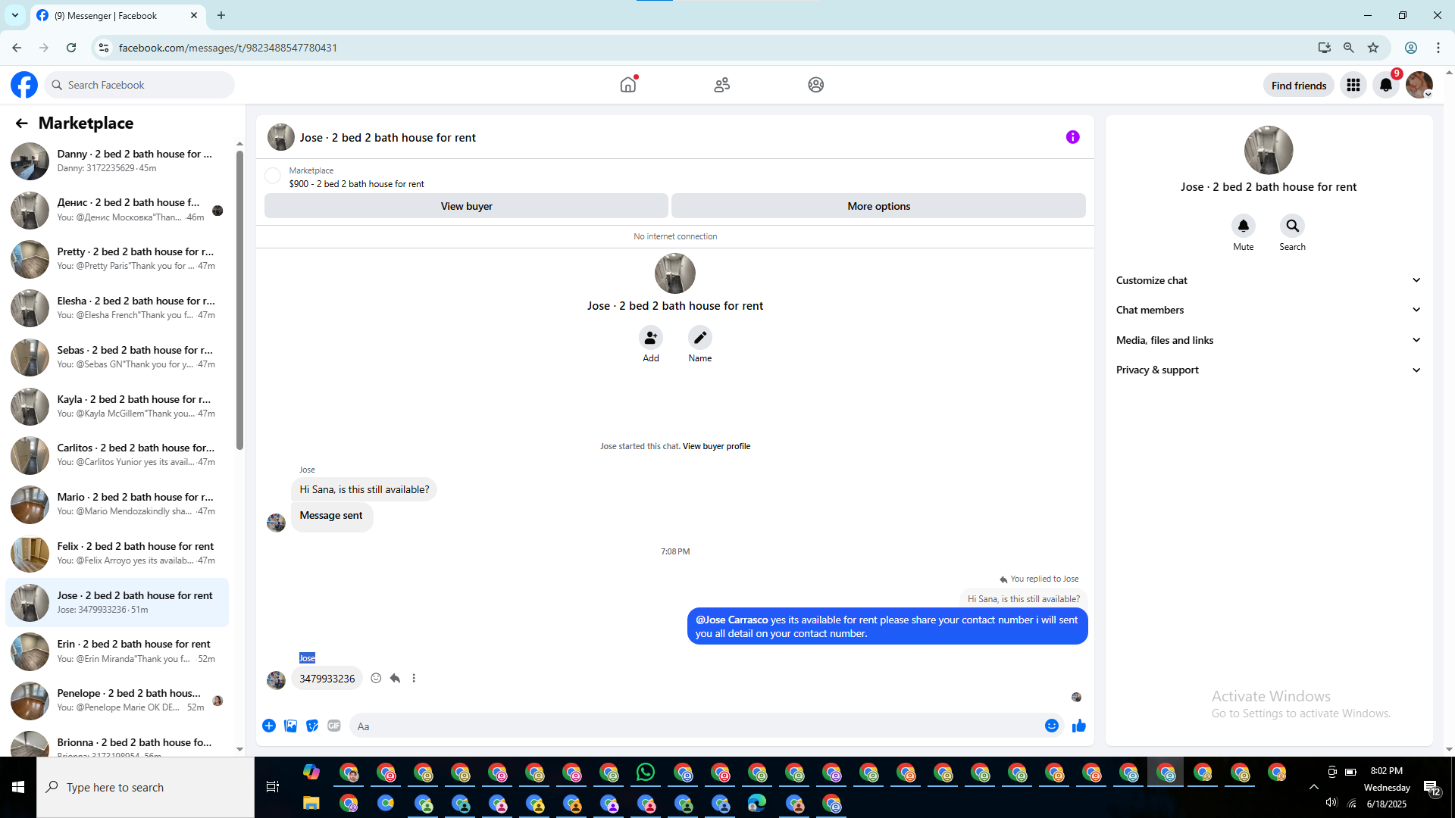The image size is (1455, 818).
Task: Open File Explorer from the taskbar
Action: tap(311, 804)
